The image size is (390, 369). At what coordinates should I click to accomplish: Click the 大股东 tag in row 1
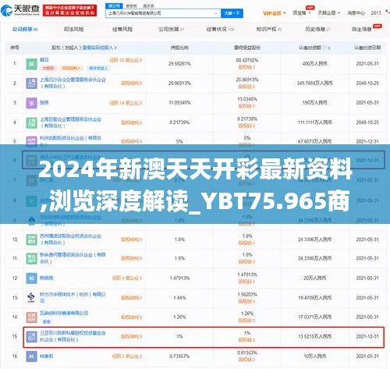(48, 68)
